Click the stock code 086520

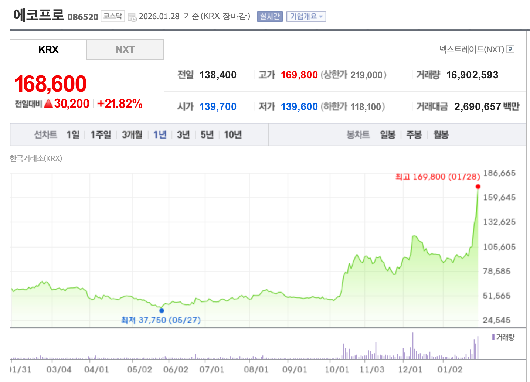pos(83,17)
